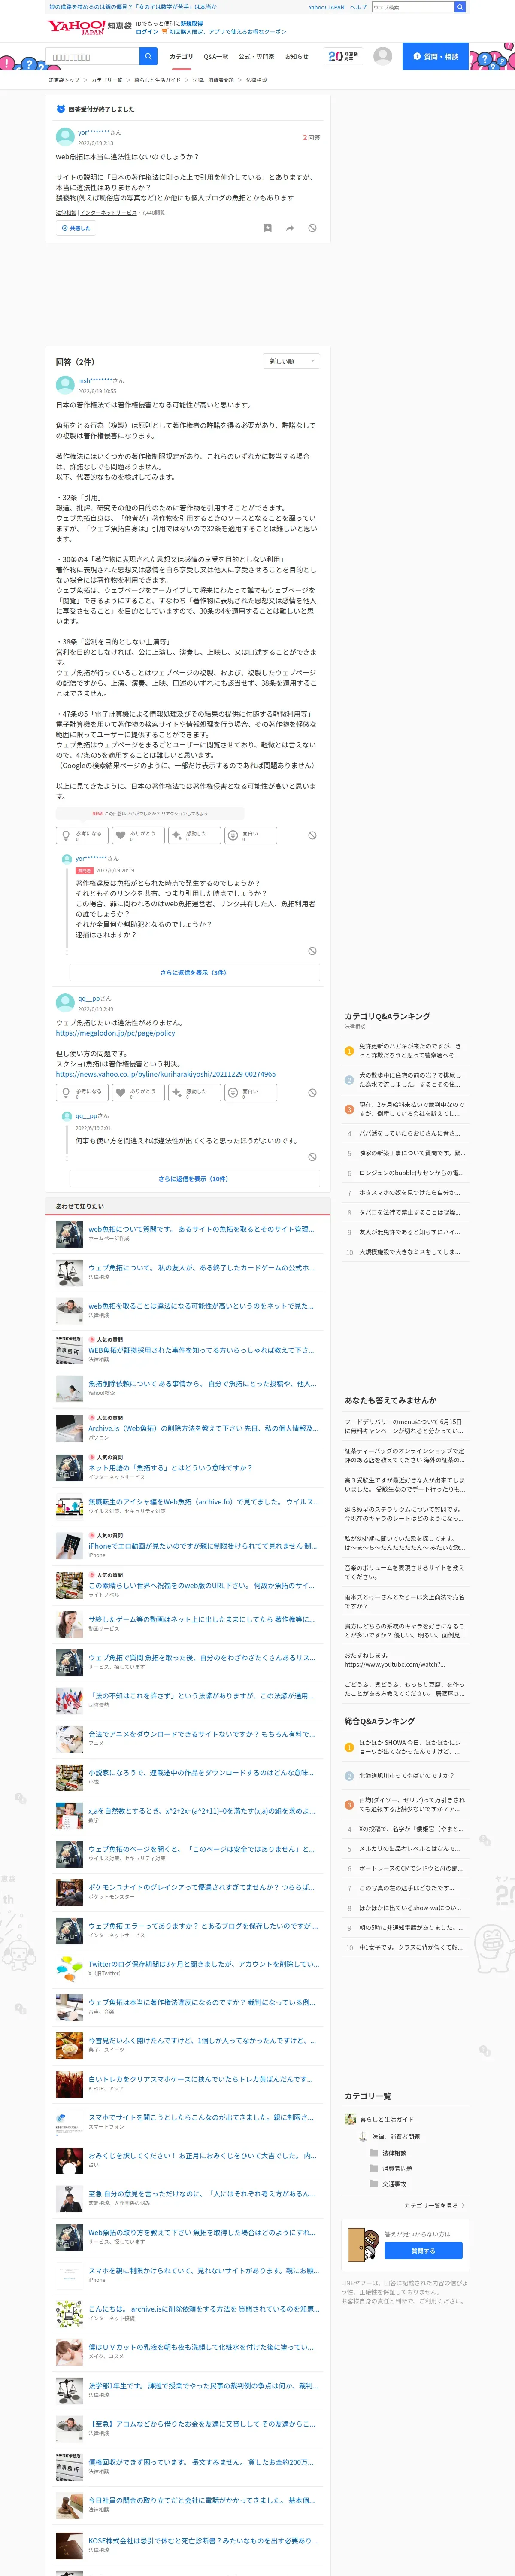Share the question using the arrow icon
This screenshot has height=2576, width=515.
290,228
